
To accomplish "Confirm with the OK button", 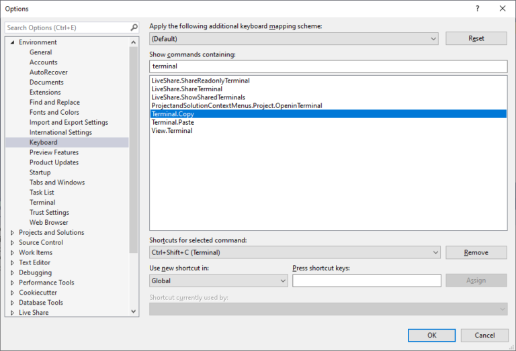I will click(x=431, y=335).
